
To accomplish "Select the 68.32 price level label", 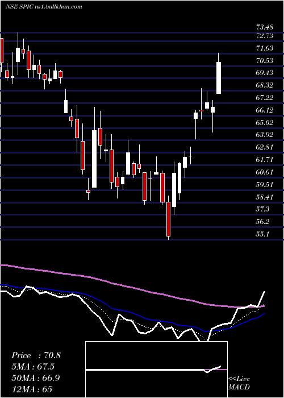I will tap(265, 85).
